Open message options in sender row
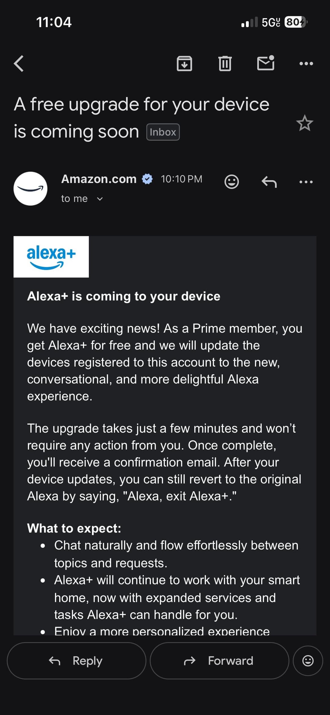Image resolution: width=330 pixels, height=715 pixels. 306,182
